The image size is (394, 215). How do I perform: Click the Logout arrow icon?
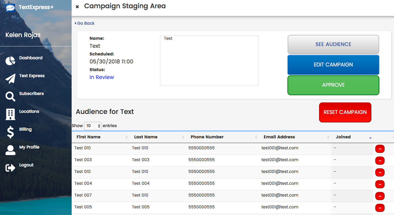tap(10, 168)
